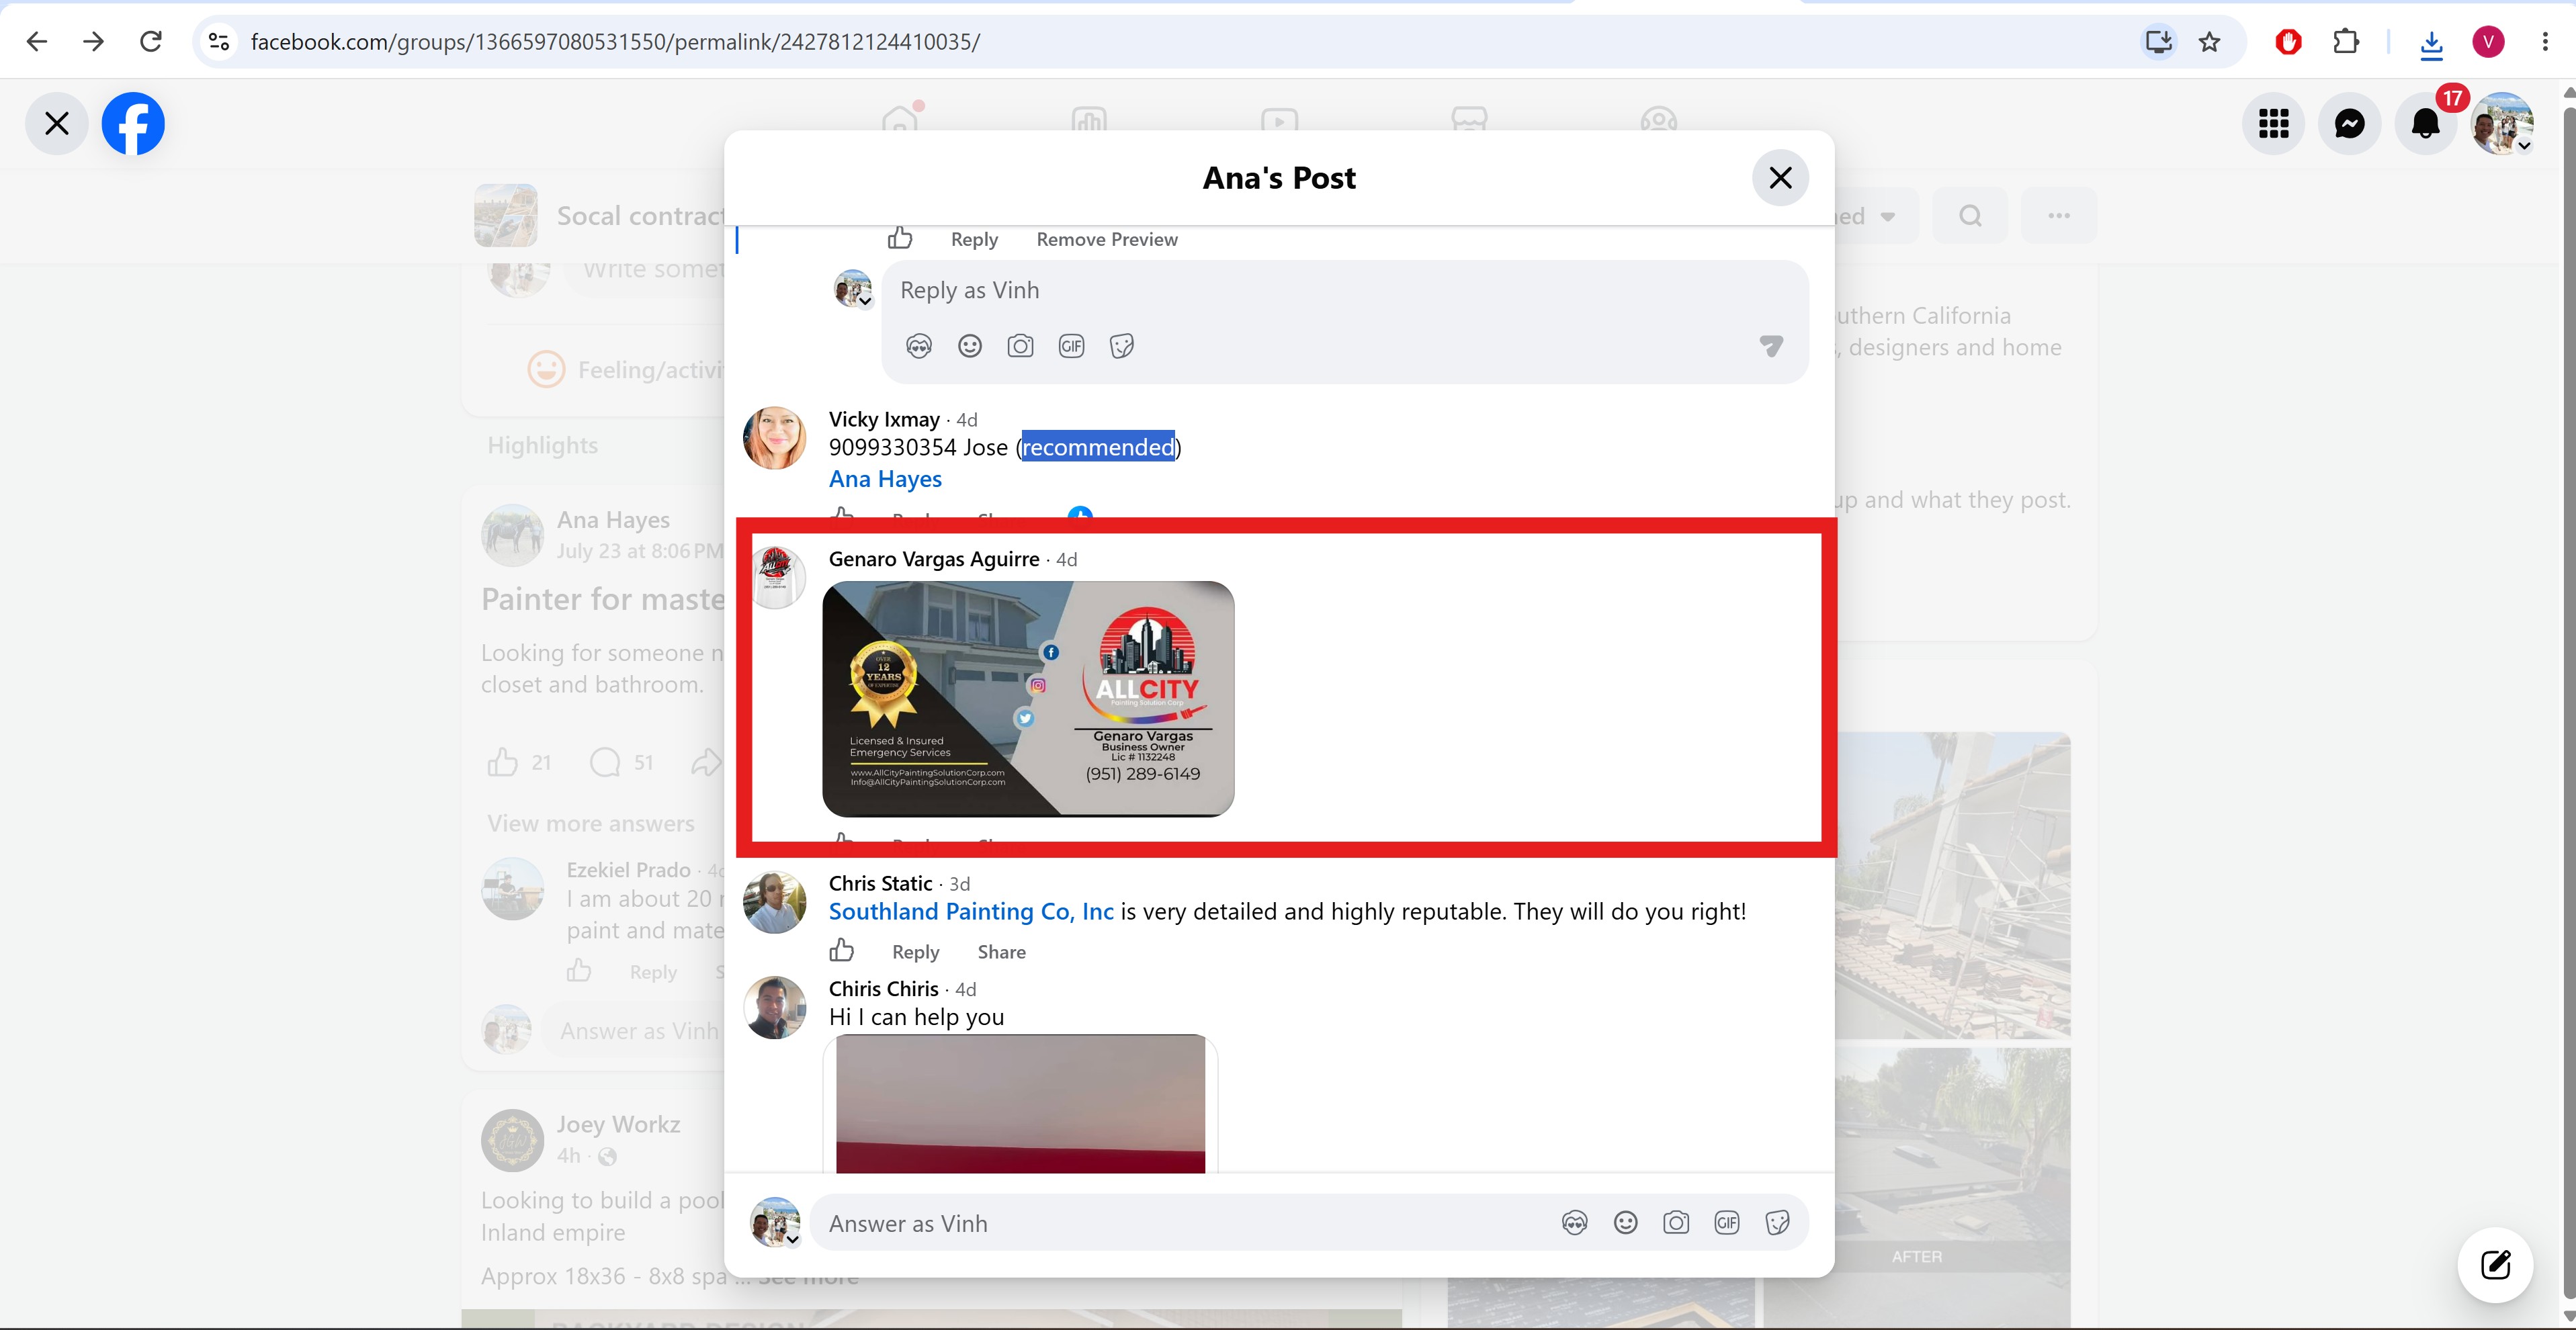Reload the current Facebook page
Screen dimensions: 2576x1330
coord(151,41)
